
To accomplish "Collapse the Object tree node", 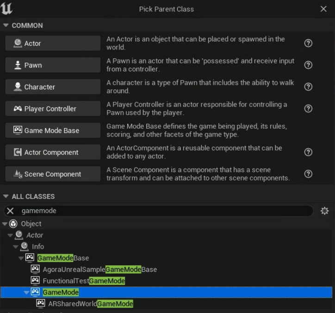I will (x=5, y=224).
